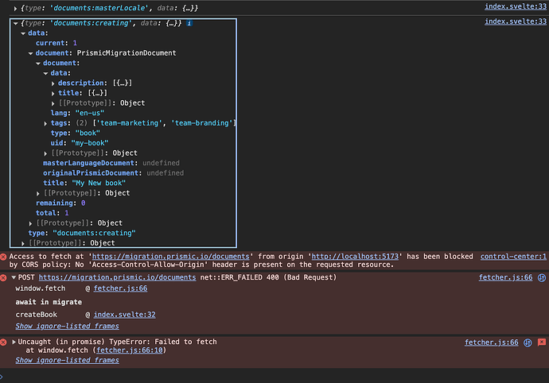The width and height of the screenshot is (549, 383).
Task: Expand the POST error stack trace arrow
Action: coord(14,277)
